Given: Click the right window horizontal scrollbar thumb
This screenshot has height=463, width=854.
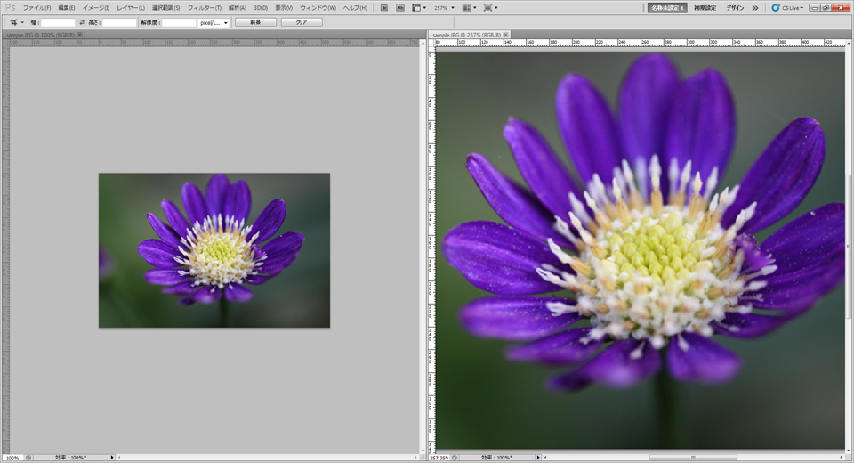Looking at the screenshot, I should 693,458.
